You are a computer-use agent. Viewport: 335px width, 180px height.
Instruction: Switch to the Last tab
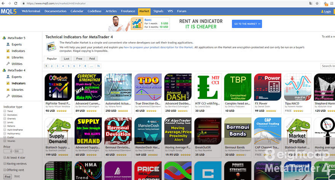point(67,58)
